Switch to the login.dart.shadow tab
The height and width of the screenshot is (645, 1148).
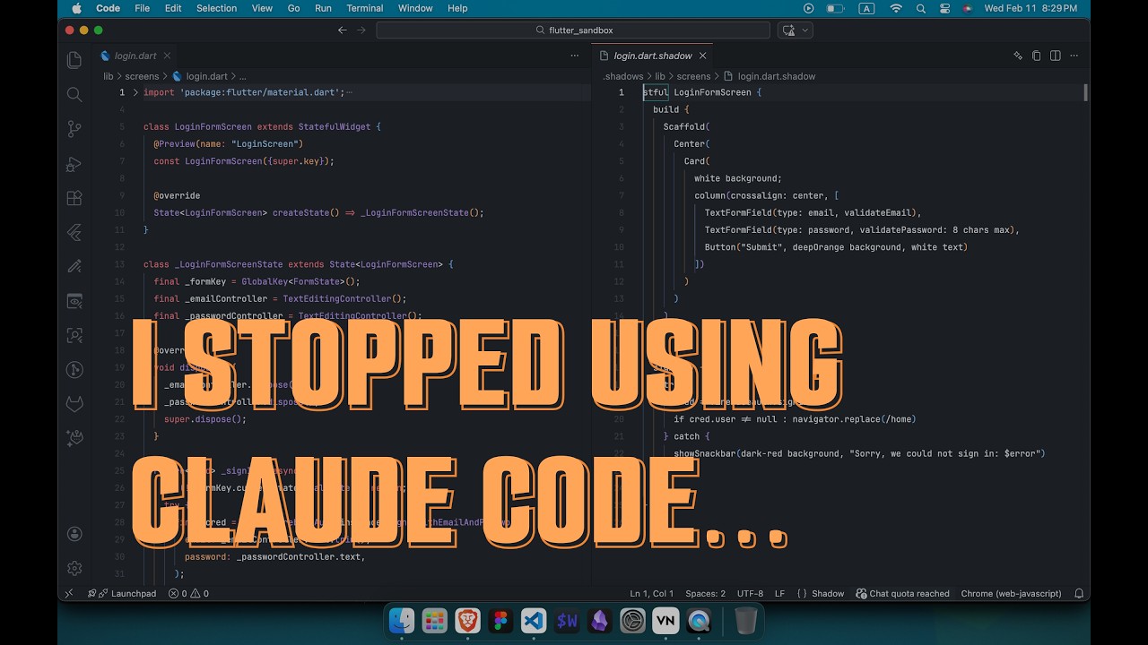coord(653,56)
